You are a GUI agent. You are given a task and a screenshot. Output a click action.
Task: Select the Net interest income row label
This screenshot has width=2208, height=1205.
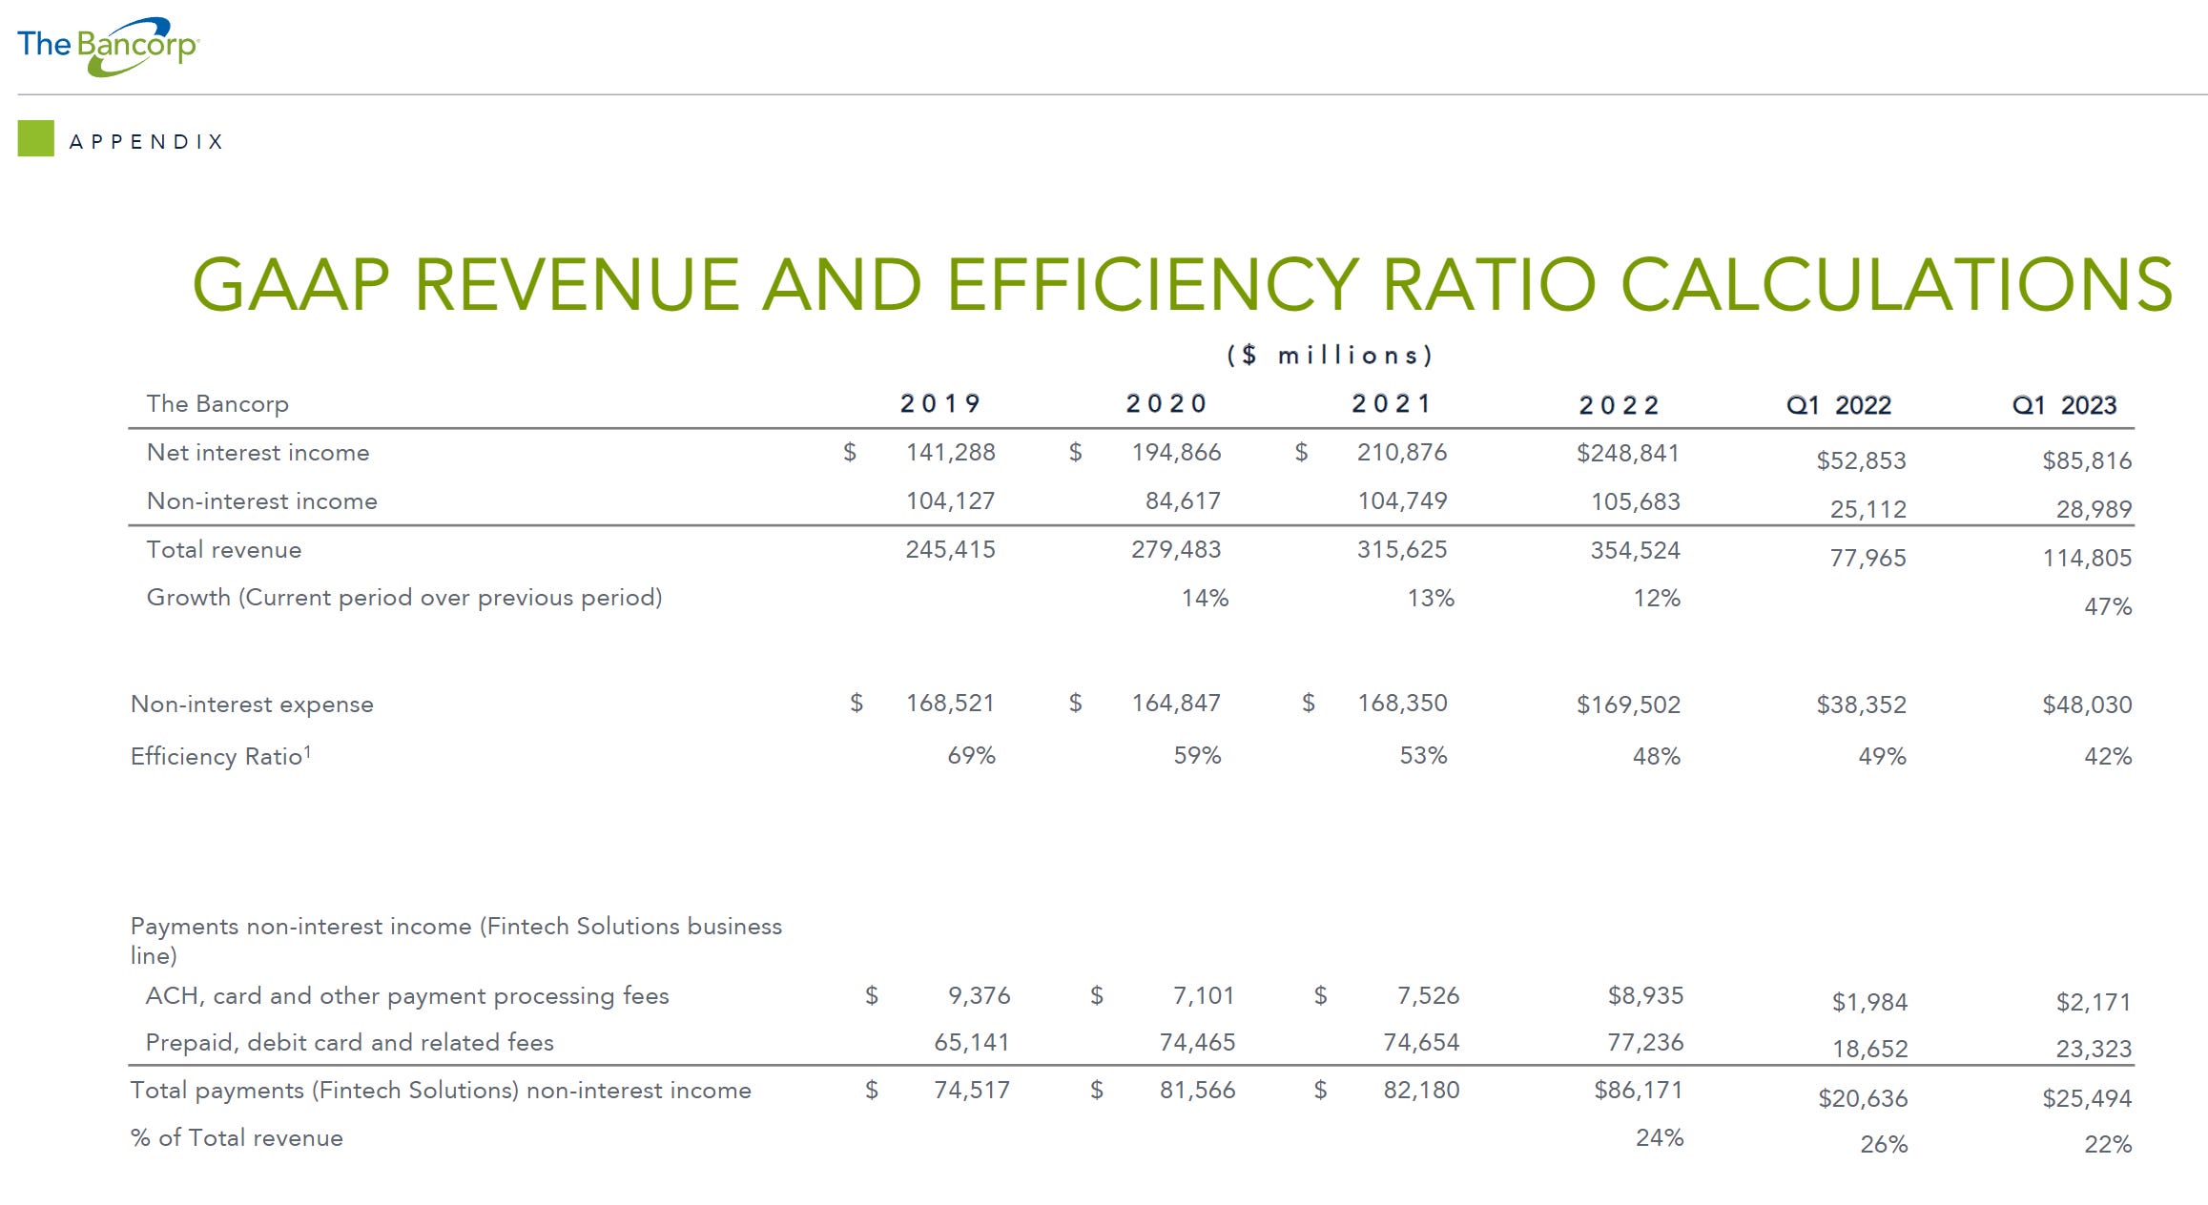click(x=258, y=453)
